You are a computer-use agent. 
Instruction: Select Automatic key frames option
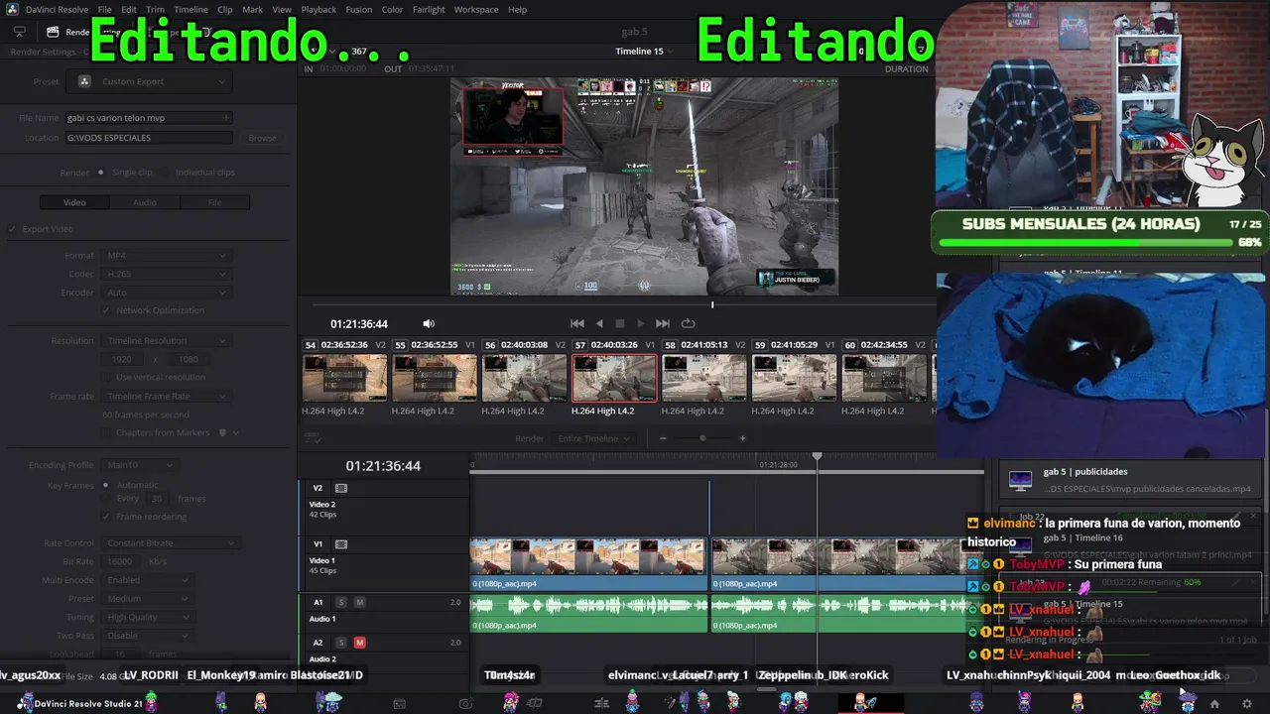pos(105,485)
